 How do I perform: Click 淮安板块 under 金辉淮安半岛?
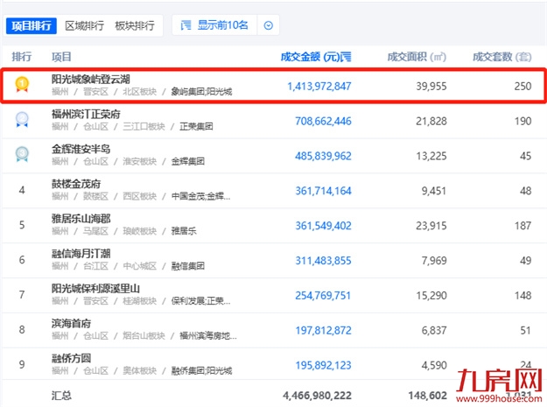pos(139,161)
